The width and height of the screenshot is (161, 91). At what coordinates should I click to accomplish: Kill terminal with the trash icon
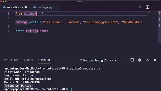(139, 60)
